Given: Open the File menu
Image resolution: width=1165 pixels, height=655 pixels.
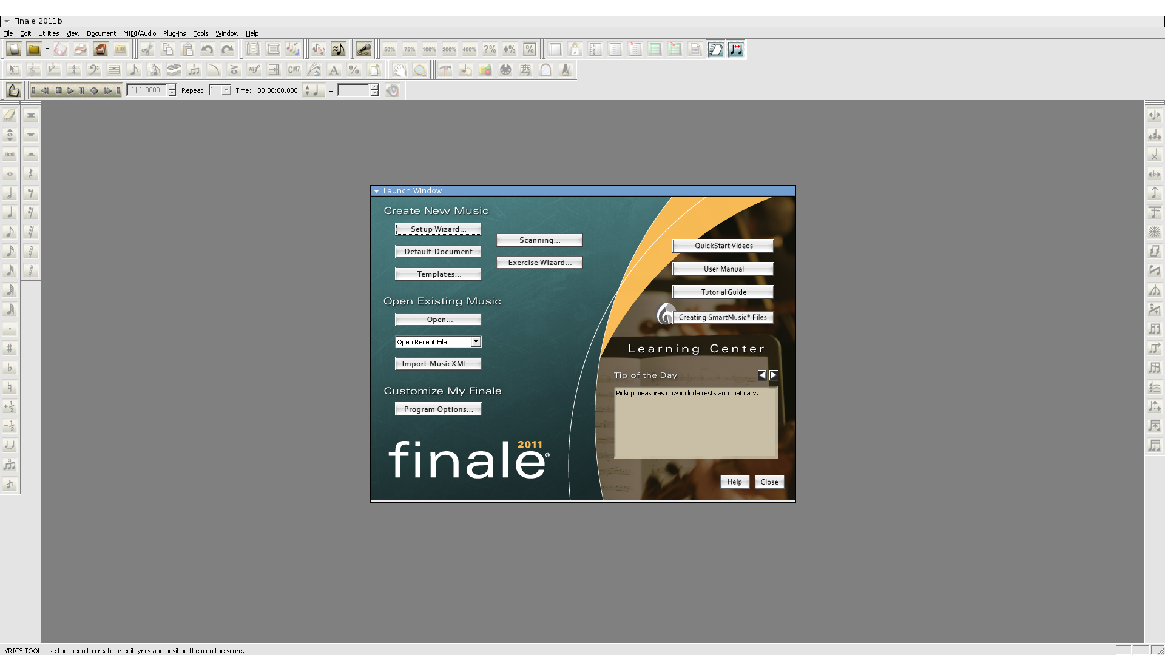Looking at the screenshot, I should 8,33.
